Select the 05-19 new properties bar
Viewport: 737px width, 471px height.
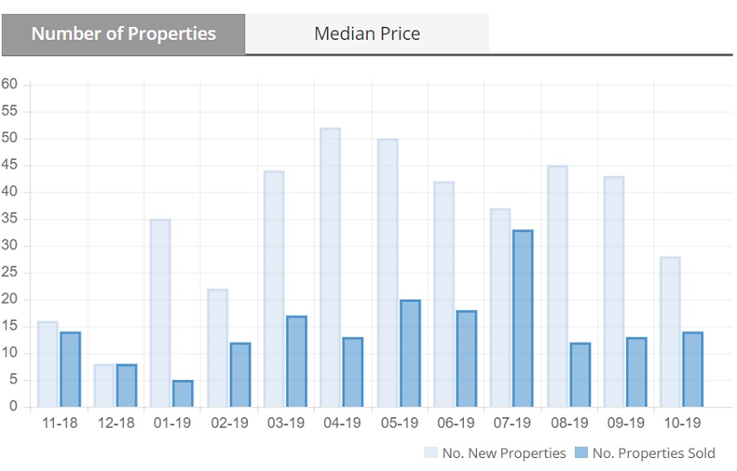click(387, 273)
